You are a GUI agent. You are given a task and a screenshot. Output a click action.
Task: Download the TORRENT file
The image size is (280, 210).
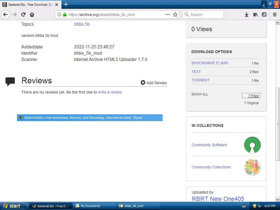200,80
